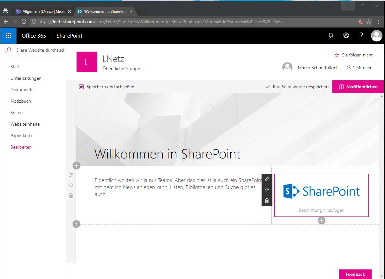Image resolution: width=385 pixels, height=279 pixels.
Task: Click Speichern und schließen
Action: (107, 87)
